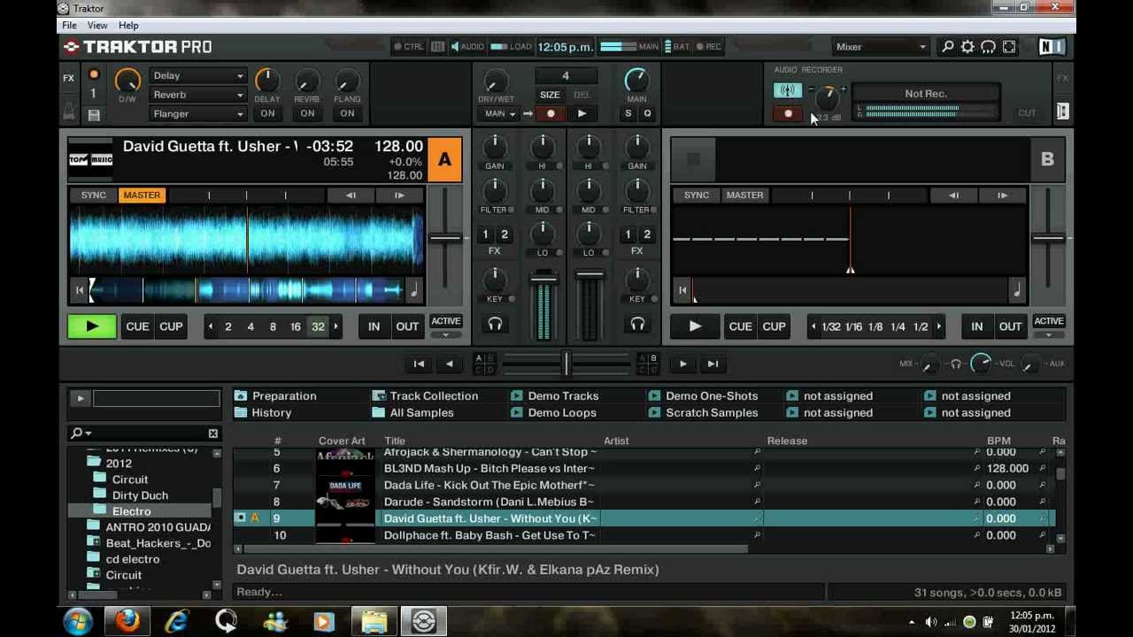Open the browser search options dropdown
This screenshot has width=1133, height=637.
(81, 434)
